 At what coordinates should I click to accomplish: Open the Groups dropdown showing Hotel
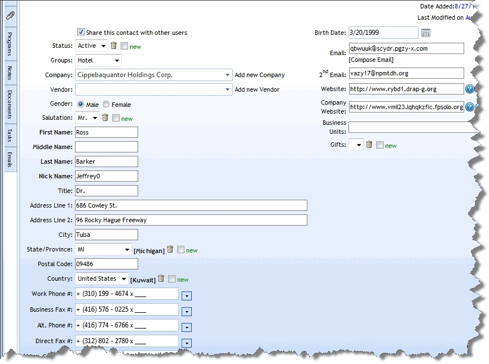[98, 60]
